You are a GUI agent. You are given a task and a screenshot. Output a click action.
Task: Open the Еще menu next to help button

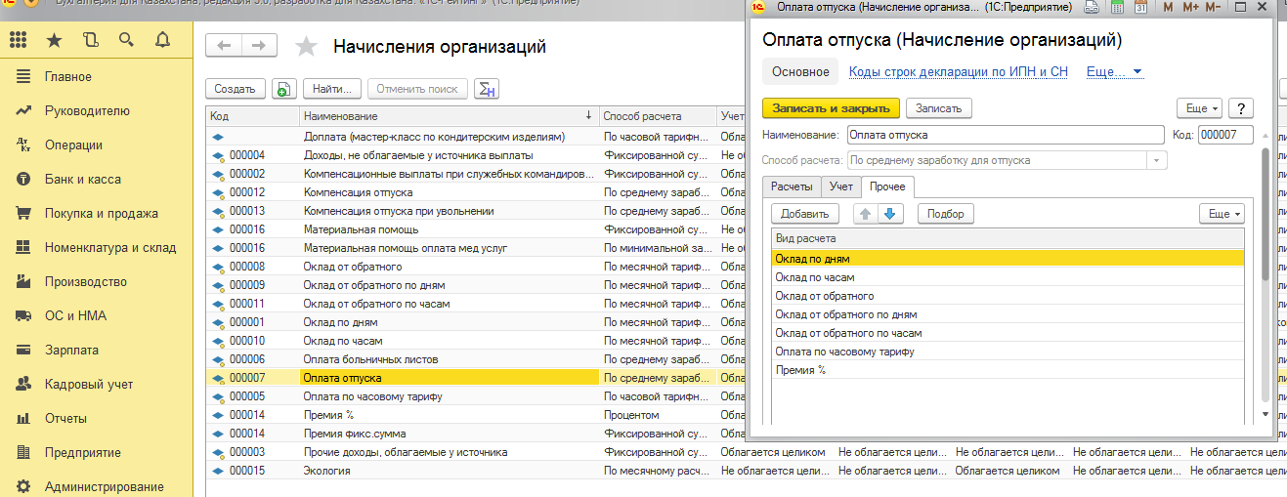coord(1199,108)
